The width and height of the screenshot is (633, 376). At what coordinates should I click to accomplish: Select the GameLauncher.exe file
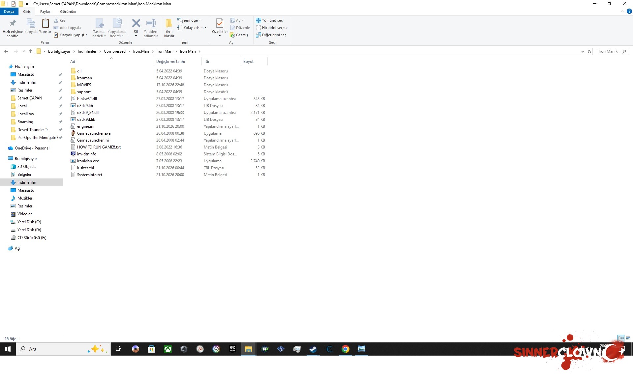(x=94, y=133)
